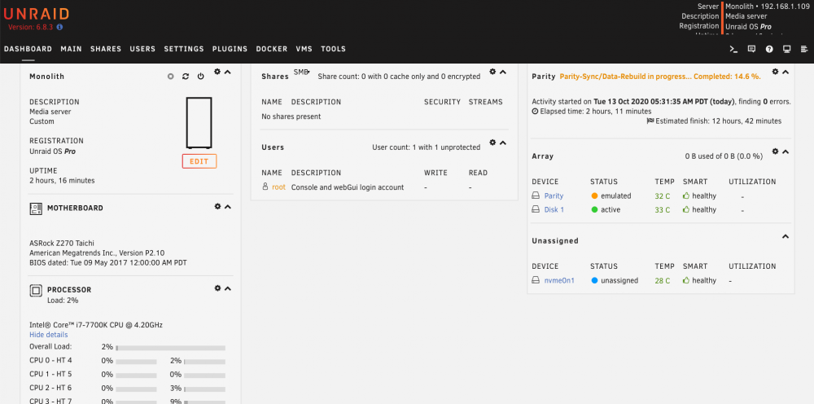
Task: Click nvme0n1's healthy thumbs-up icon
Action: pyautogui.click(x=685, y=280)
